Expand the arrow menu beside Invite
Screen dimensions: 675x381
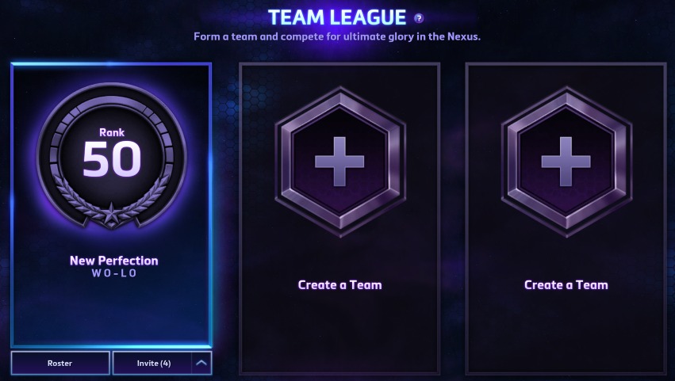201,363
